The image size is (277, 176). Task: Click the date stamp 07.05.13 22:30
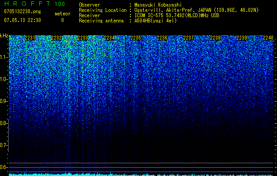[22, 20]
